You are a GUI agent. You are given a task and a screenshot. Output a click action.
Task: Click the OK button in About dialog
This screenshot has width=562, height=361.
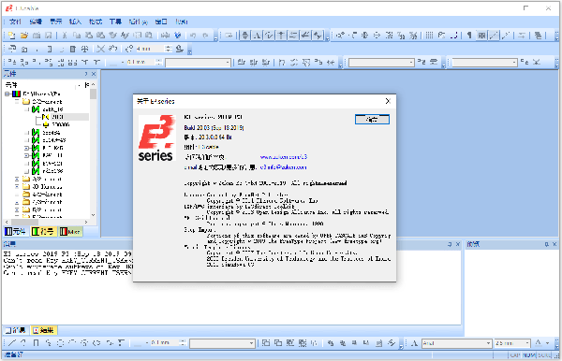coord(372,119)
